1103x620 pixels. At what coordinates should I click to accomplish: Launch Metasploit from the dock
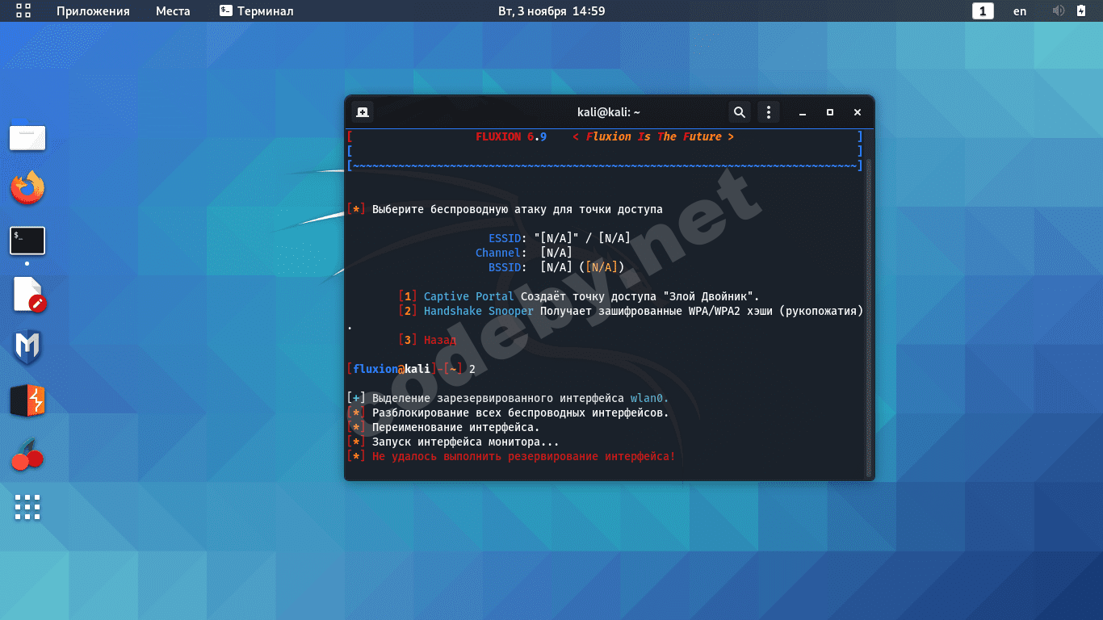[27, 348]
